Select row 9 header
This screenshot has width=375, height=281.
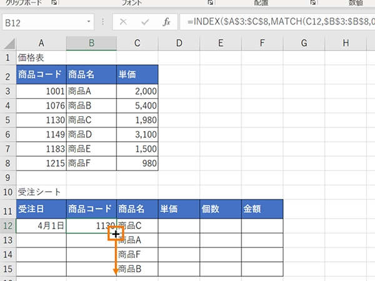8,178
